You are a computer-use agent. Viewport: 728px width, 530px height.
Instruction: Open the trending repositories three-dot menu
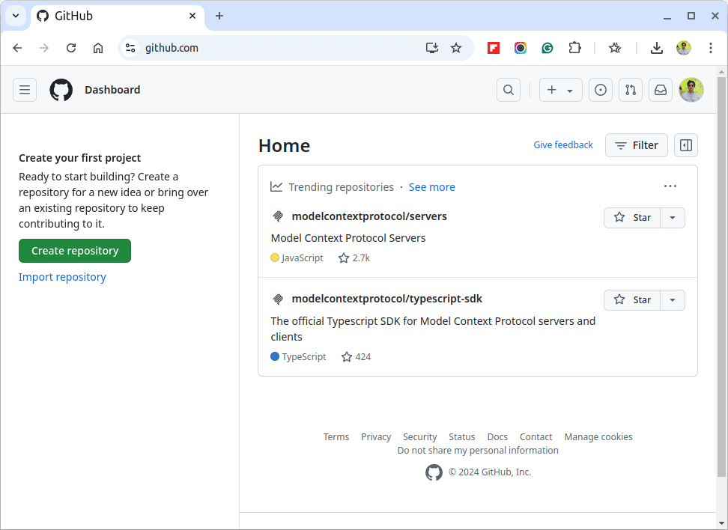(670, 186)
